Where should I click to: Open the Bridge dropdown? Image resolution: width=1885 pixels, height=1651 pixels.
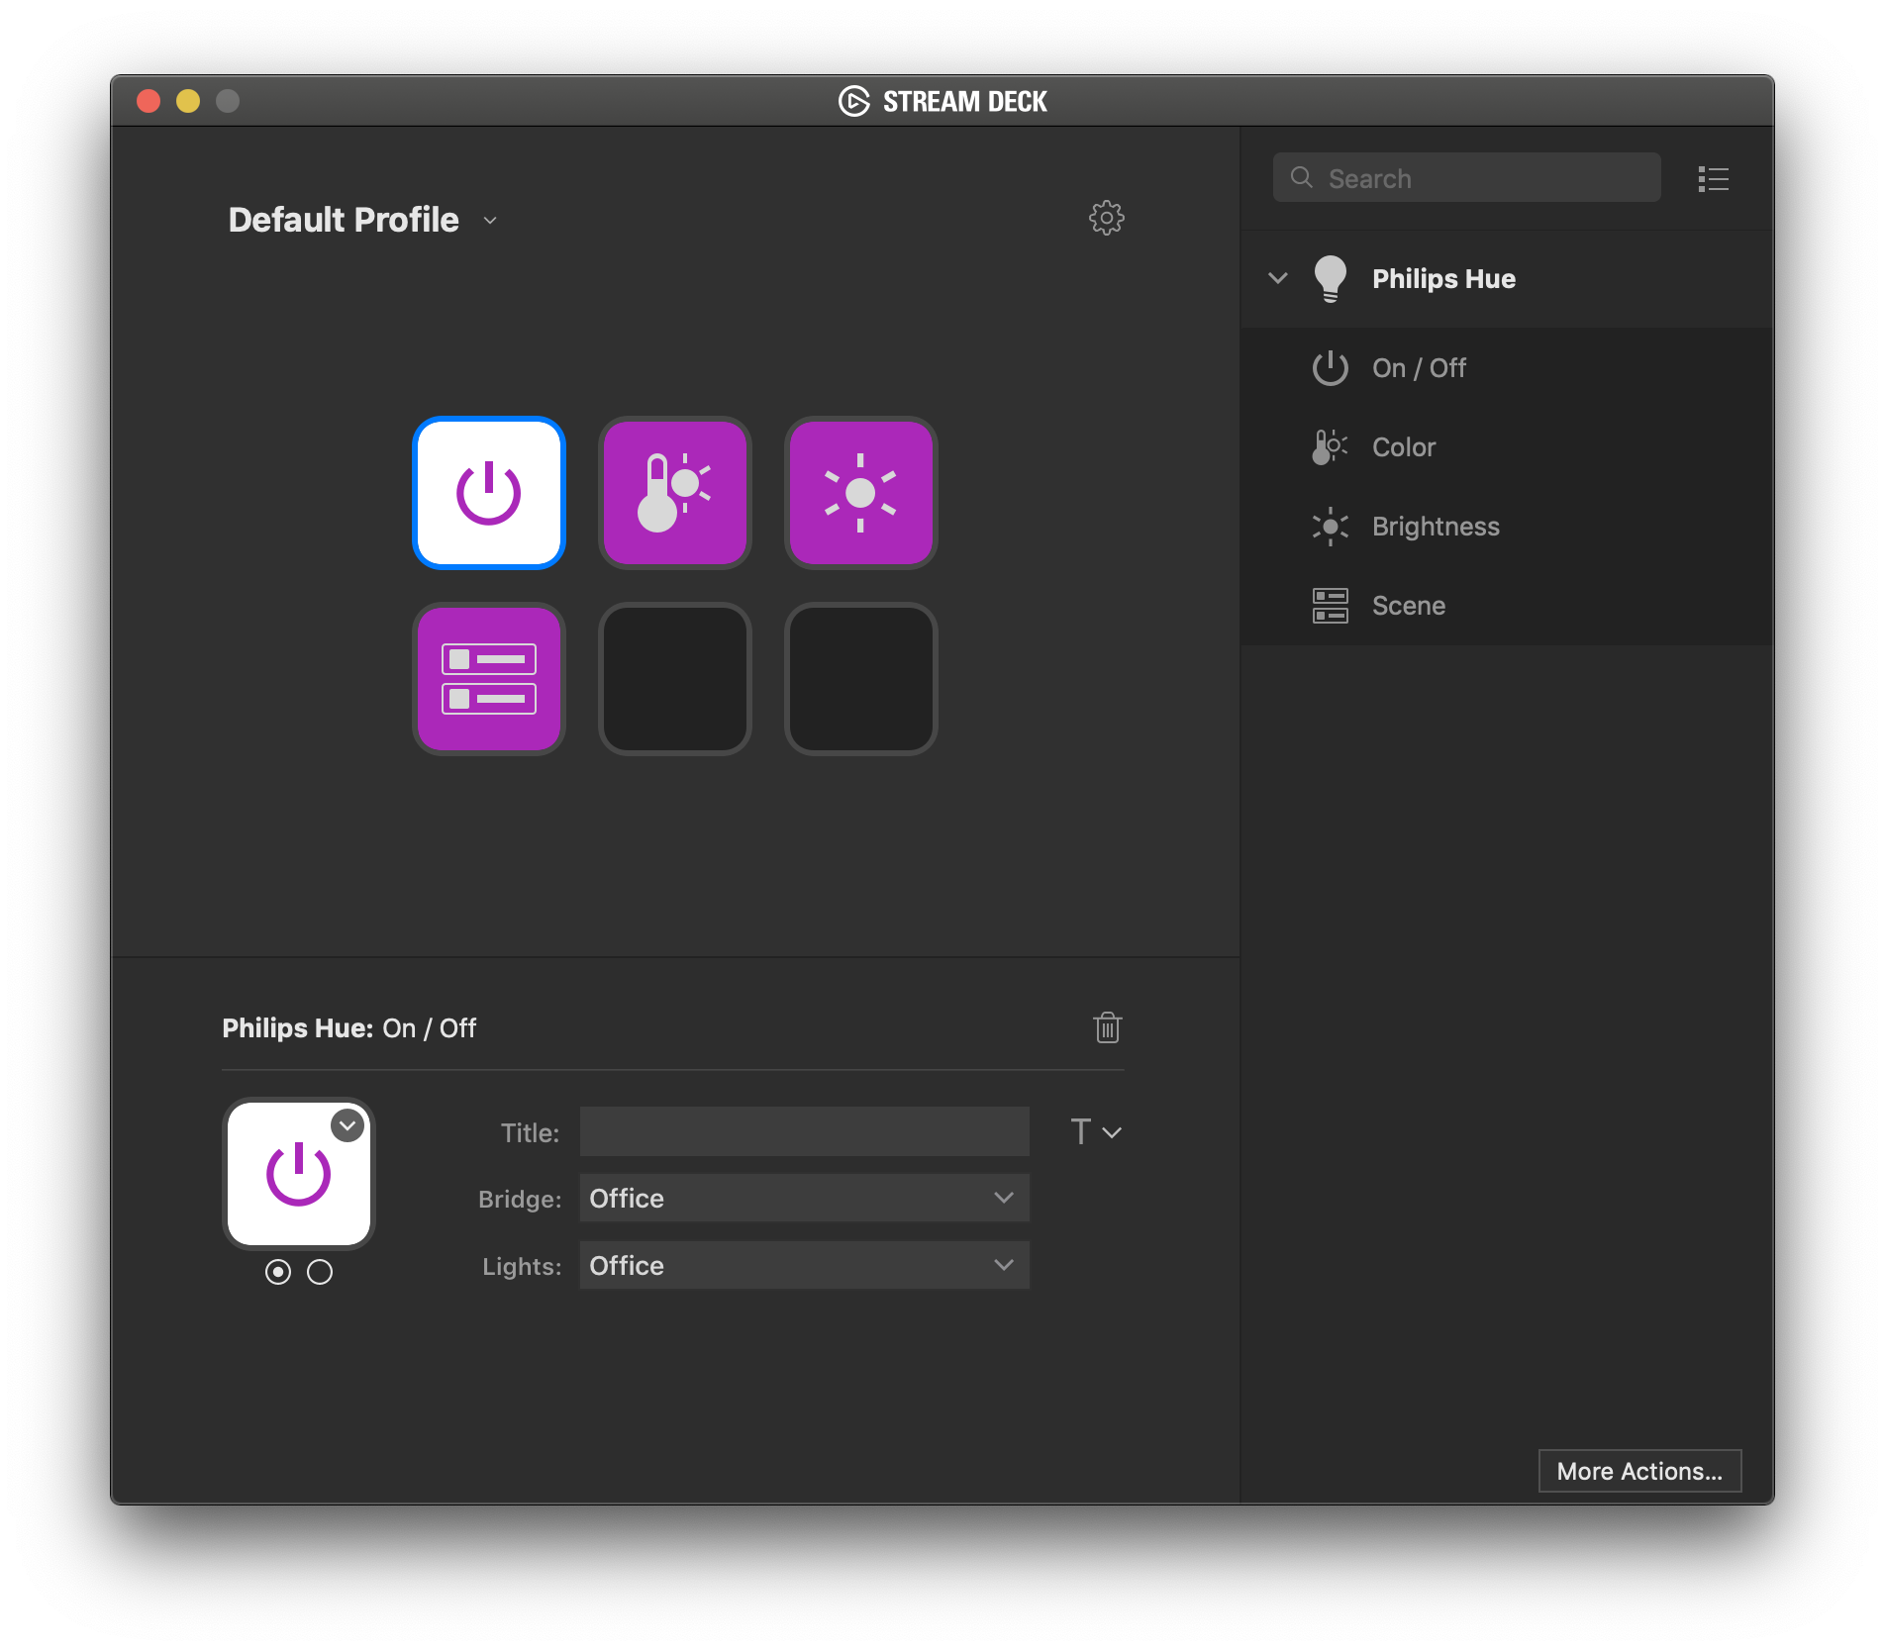click(805, 1198)
